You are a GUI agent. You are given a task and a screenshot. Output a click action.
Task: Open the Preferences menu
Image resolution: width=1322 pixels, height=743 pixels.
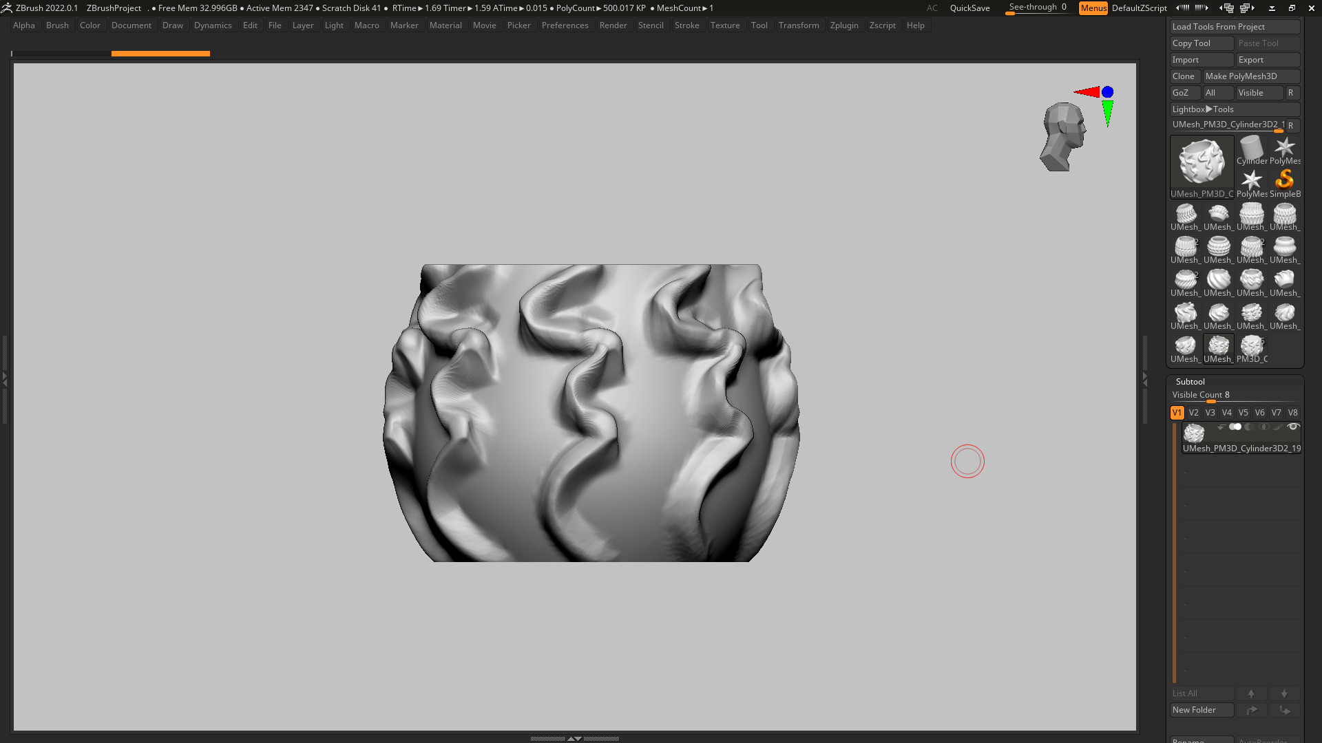(565, 25)
